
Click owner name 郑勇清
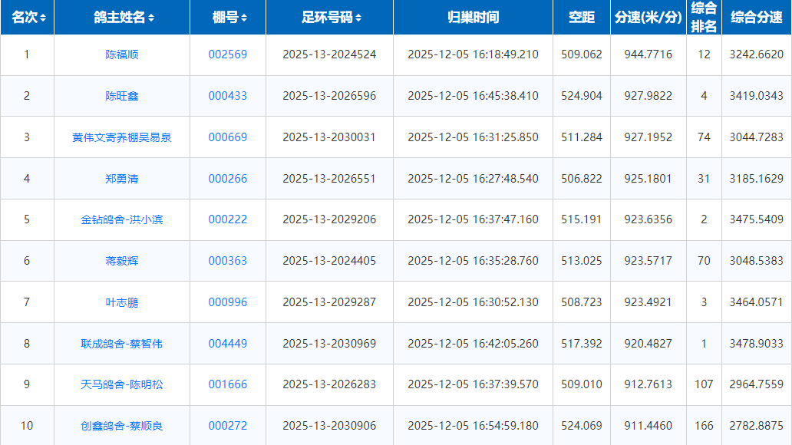[122, 179]
